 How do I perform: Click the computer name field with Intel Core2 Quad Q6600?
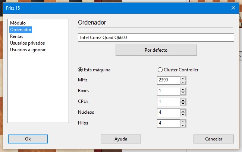(156, 38)
